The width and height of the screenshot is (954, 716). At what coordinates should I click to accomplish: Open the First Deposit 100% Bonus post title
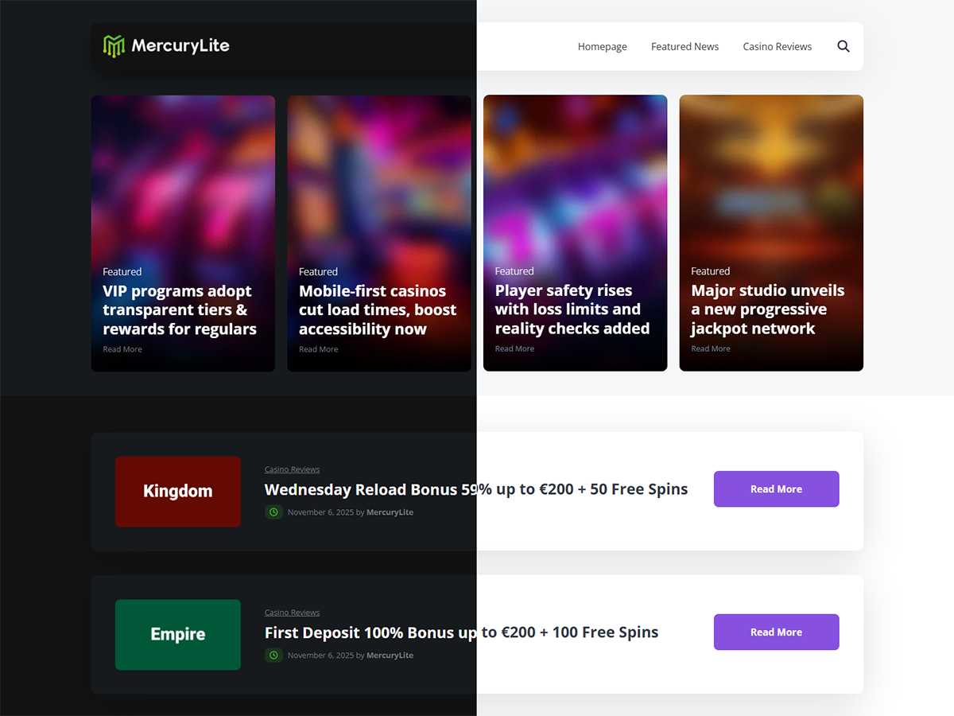[462, 632]
